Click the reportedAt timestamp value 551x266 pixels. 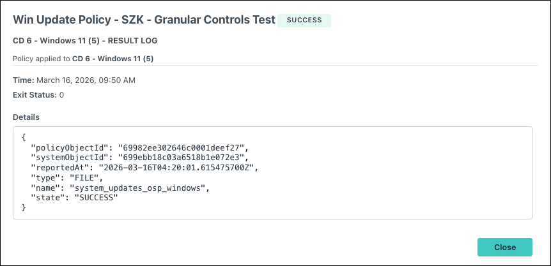click(x=175, y=167)
